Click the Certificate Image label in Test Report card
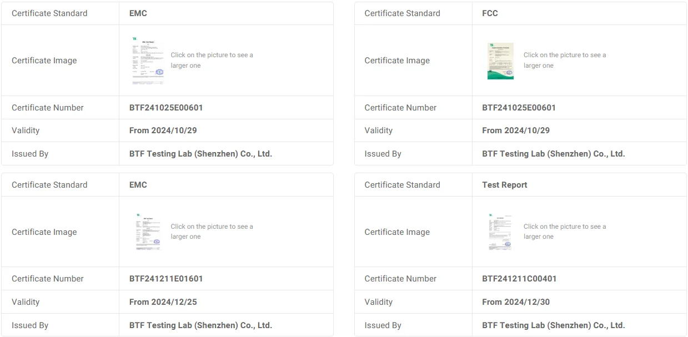Image resolution: width=688 pixels, height=337 pixels. tap(397, 232)
